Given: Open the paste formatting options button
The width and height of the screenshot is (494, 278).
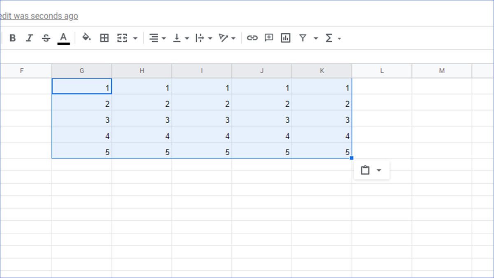Looking at the screenshot, I should tap(371, 170).
